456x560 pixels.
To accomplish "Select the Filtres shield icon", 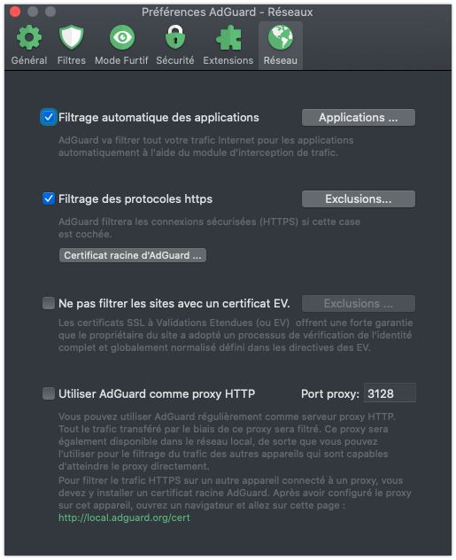I will (72, 37).
